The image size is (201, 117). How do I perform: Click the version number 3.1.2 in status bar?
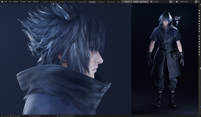click(x=198, y=116)
